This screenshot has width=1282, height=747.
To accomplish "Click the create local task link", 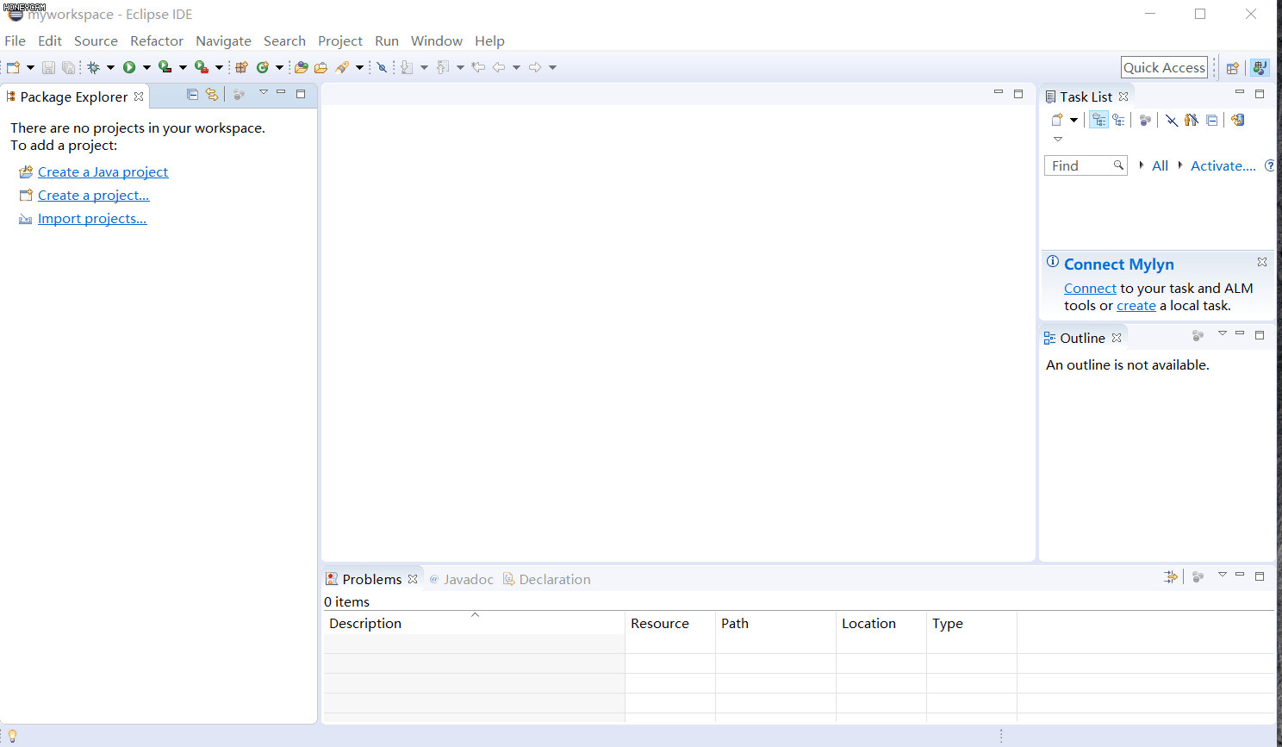I will pos(1136,306).
